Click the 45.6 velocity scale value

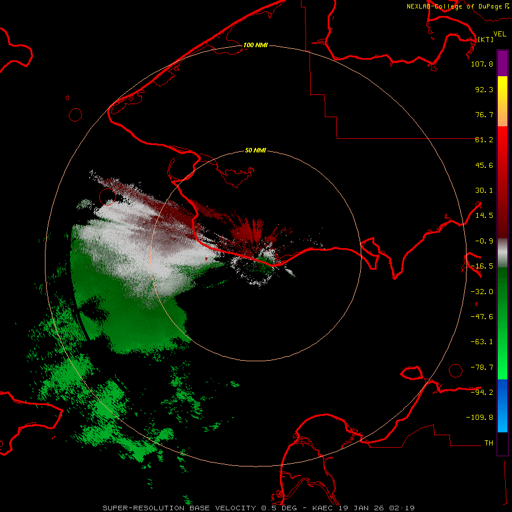coord(484,165)
